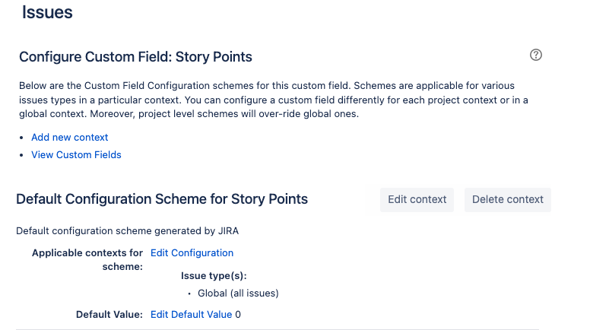The width and height of the screenshot is (590, 330).
Task: Click the Add new context link
Action: click(70, 138)
